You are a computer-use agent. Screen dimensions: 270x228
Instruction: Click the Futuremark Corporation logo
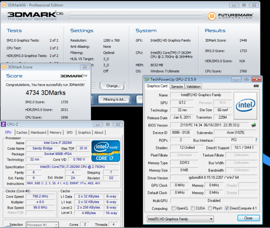pyautogui.click(x=231, y=16)
